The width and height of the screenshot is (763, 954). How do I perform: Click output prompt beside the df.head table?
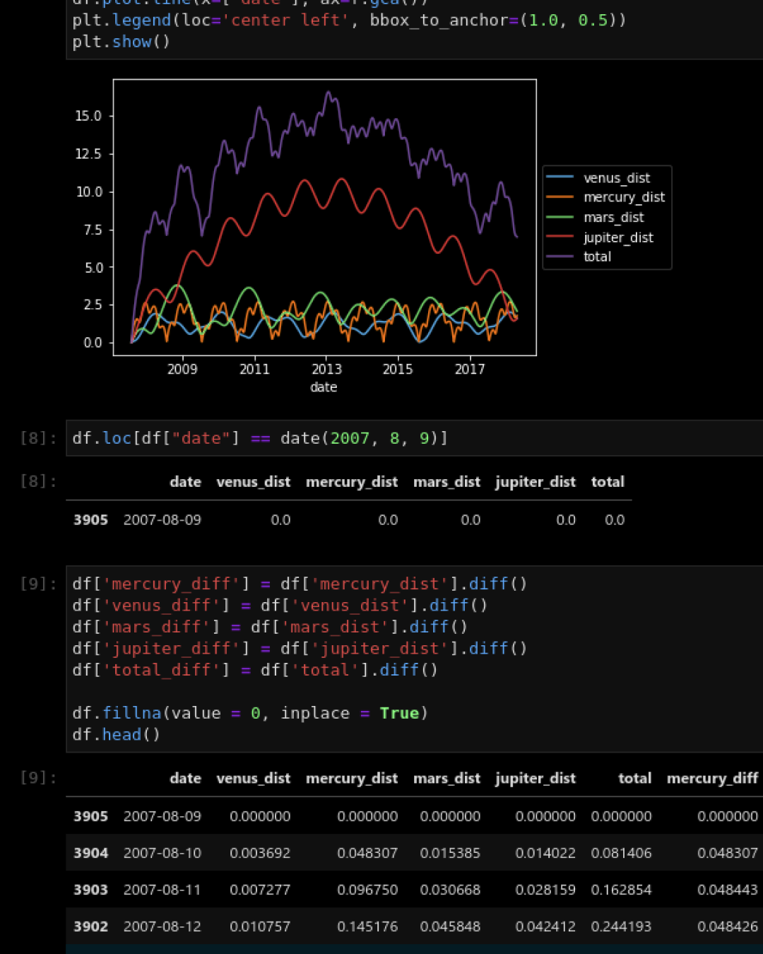click(38, 777)
